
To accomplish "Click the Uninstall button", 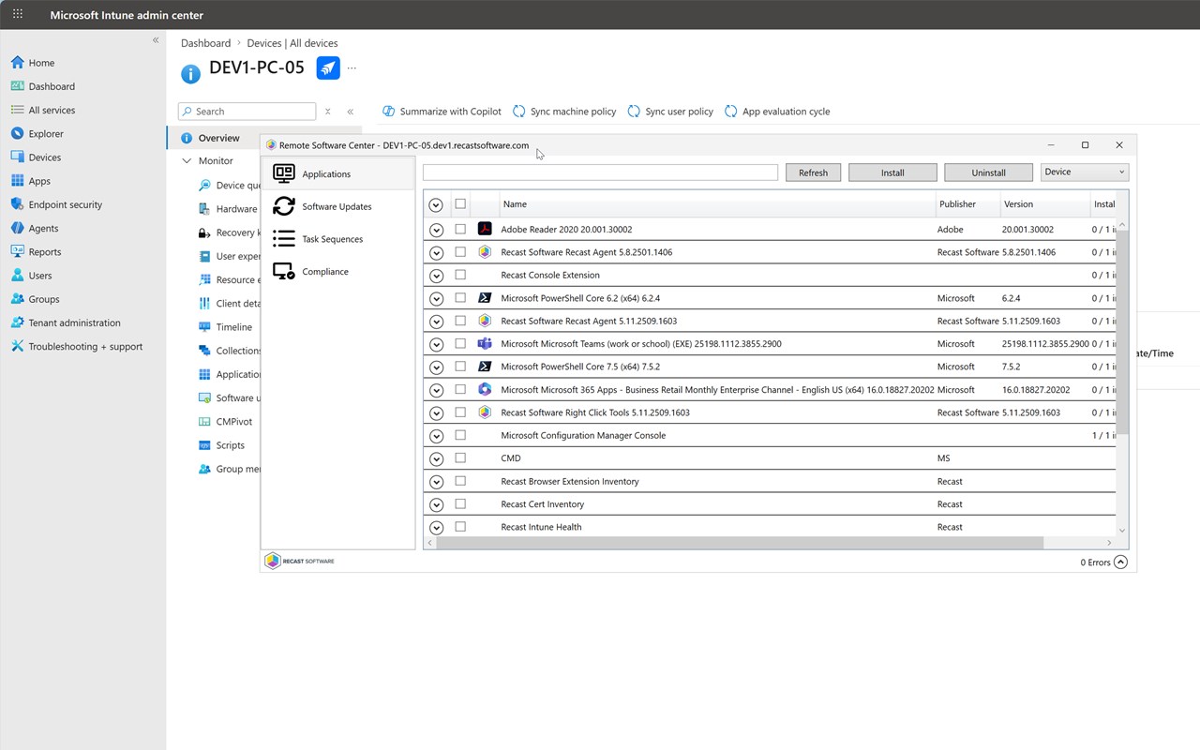I will pos(988,172).
